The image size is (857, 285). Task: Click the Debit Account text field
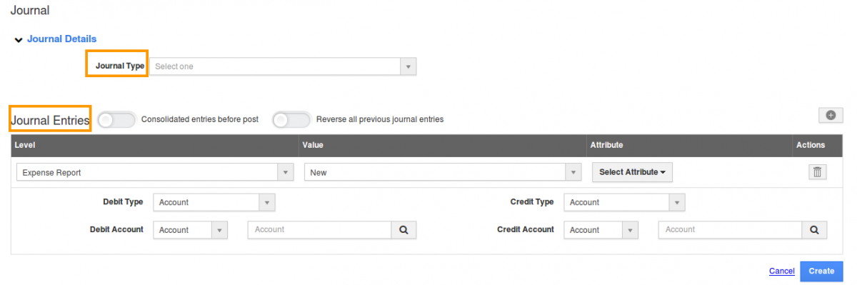click(319, 230)
